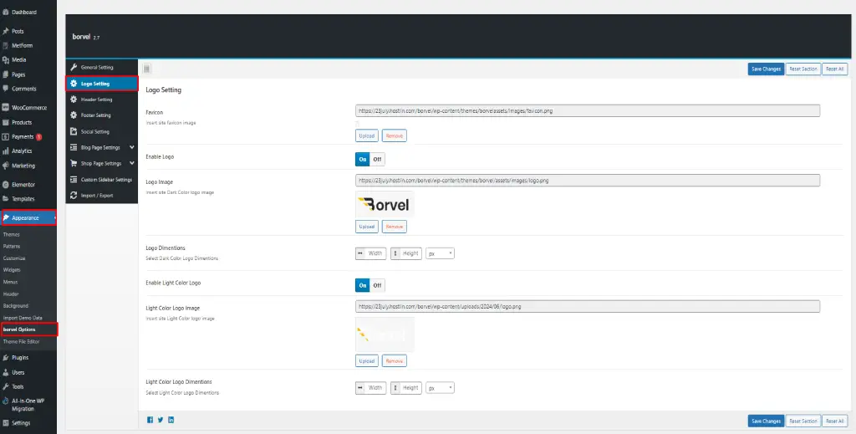Click the Import / Export refresh icon

74,195
